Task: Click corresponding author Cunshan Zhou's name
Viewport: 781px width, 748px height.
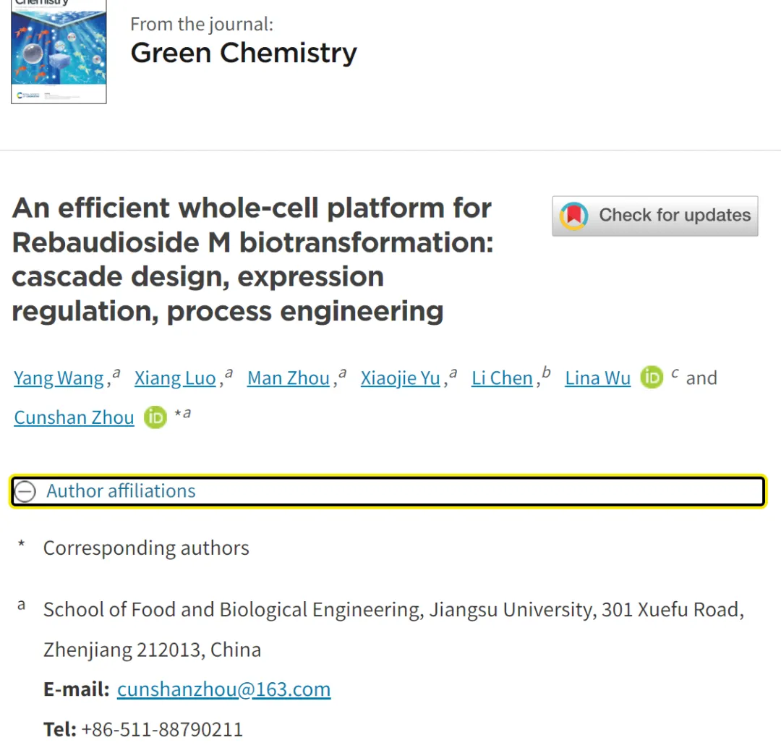Action: [74, 418]
